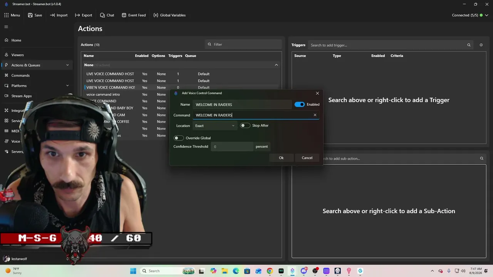Toggle the Override Global switch
The image size is (493, 277).
point(178,138)
